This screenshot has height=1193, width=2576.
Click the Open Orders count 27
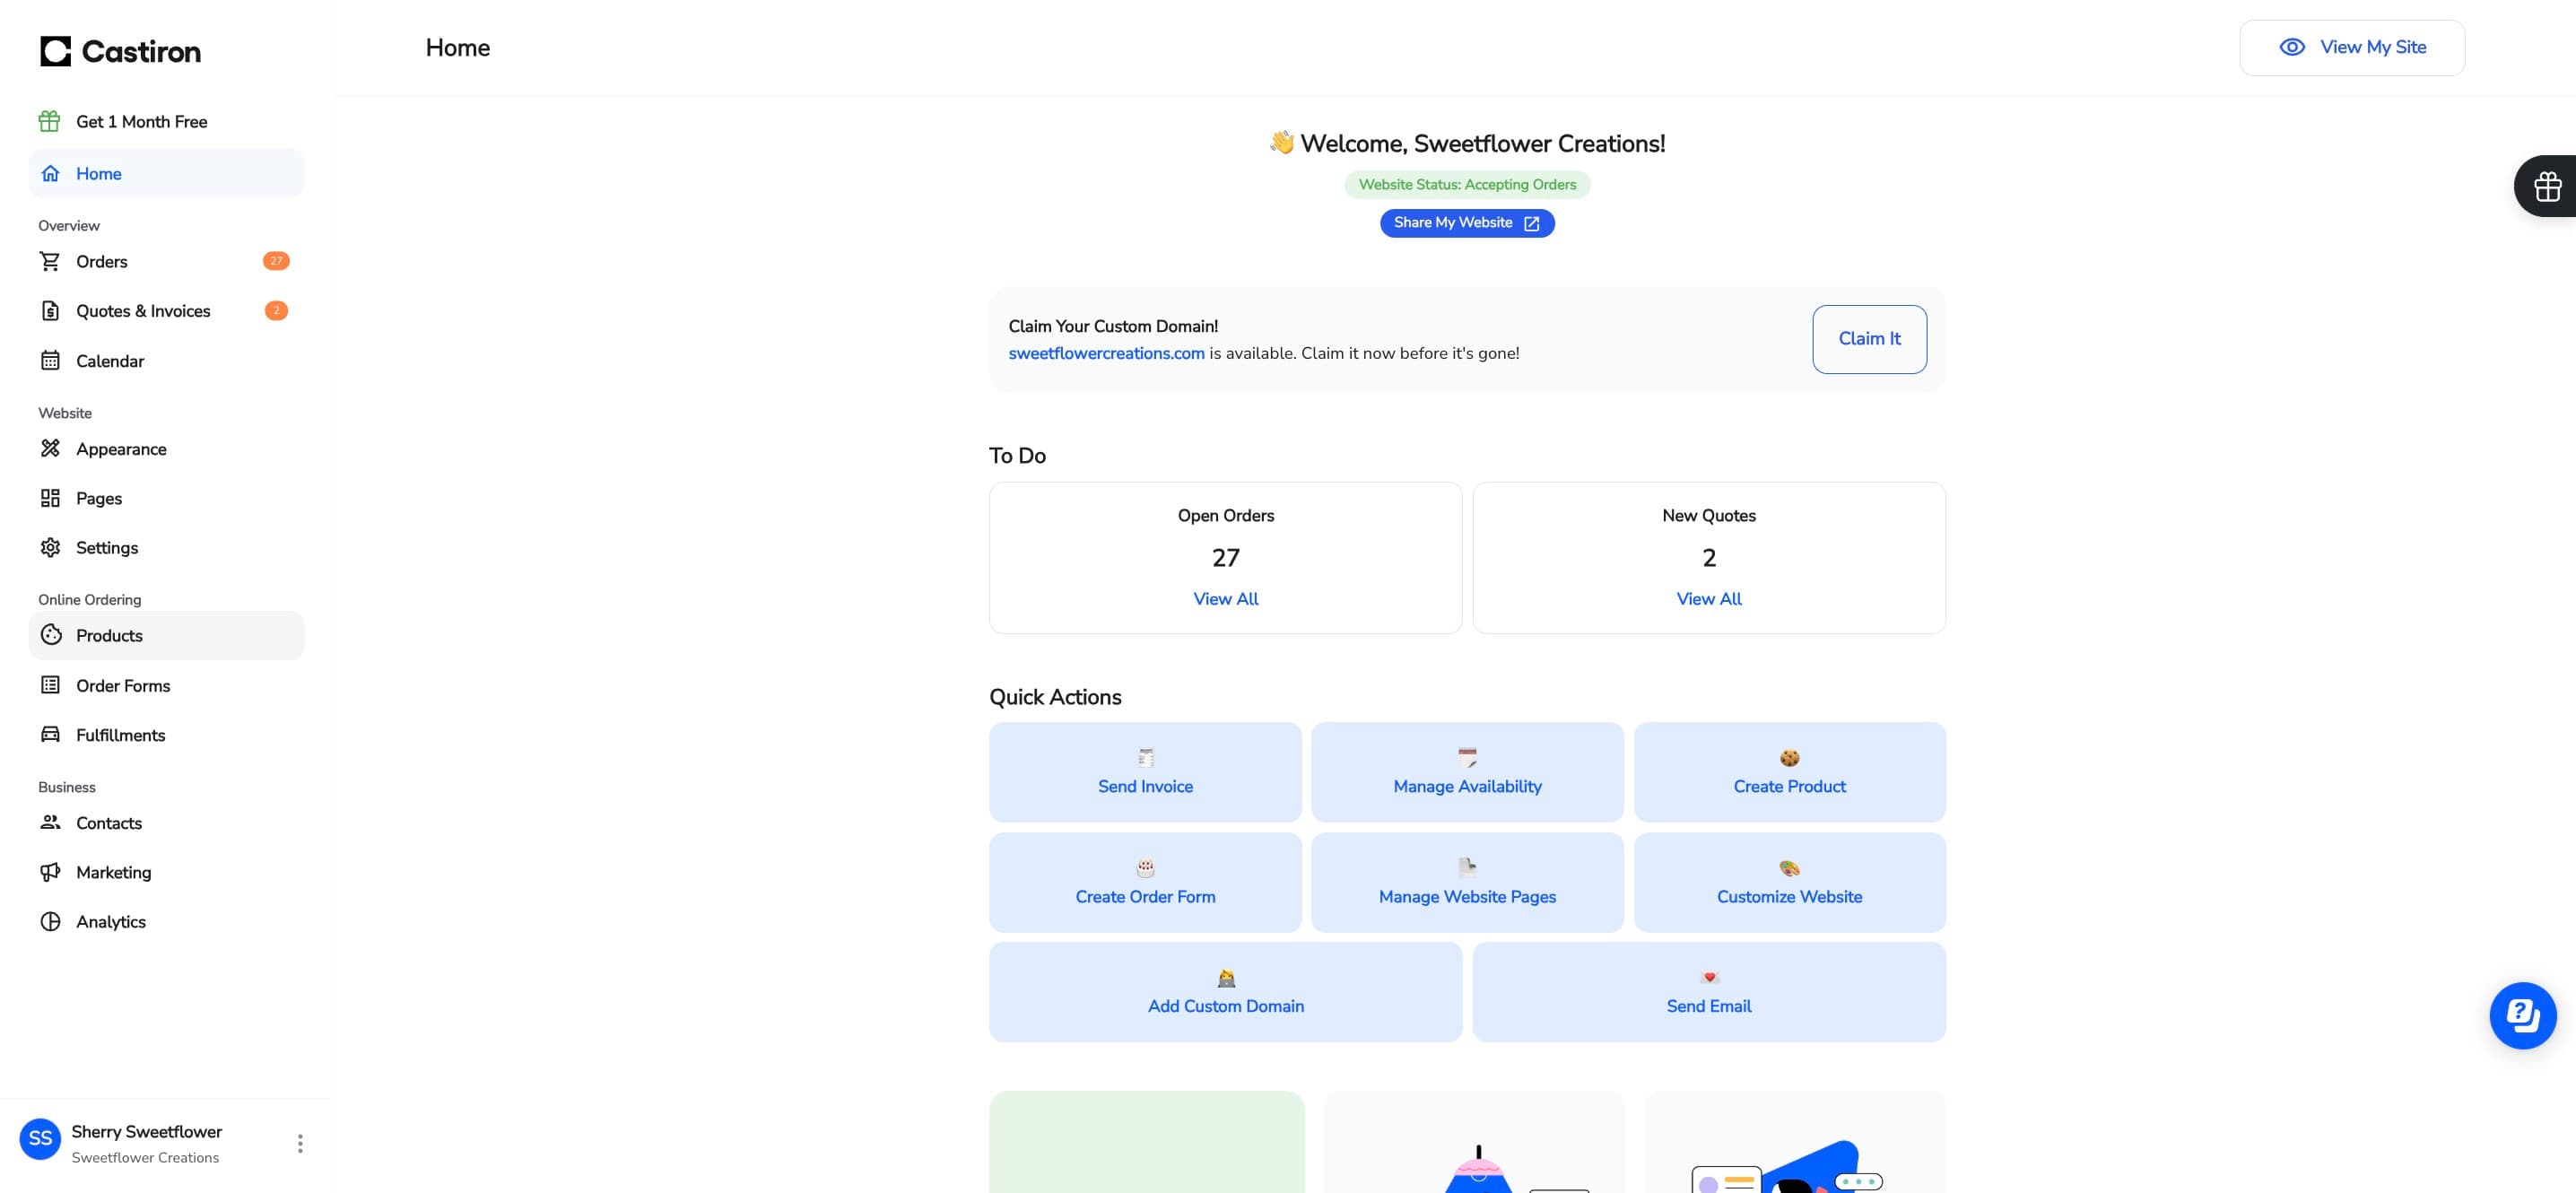coord(1225,557)
